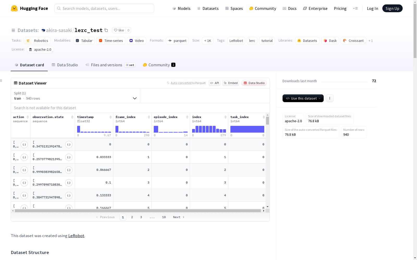
Task: Click the three-dot more options button
Action: click(330, 98)
